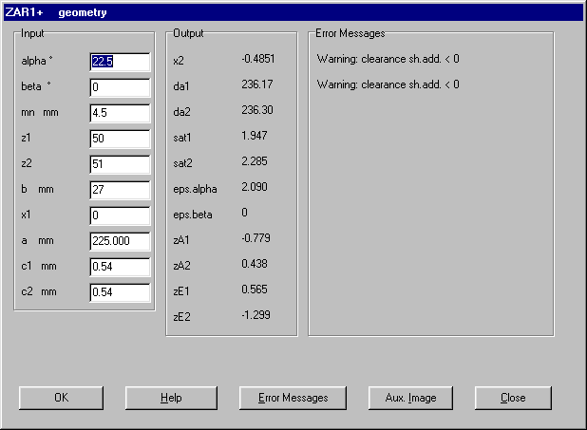Click the x2 output value -0.4851
Viewport: 587px width, 430px height.
click(x=258, y=60)
